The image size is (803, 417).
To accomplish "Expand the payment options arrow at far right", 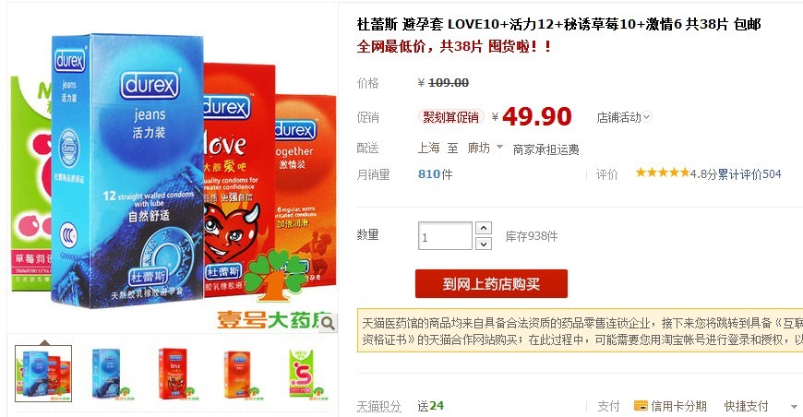I will (x=794, y=407).
